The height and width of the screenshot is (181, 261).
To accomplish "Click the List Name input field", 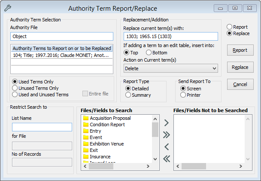I will 42,127.
